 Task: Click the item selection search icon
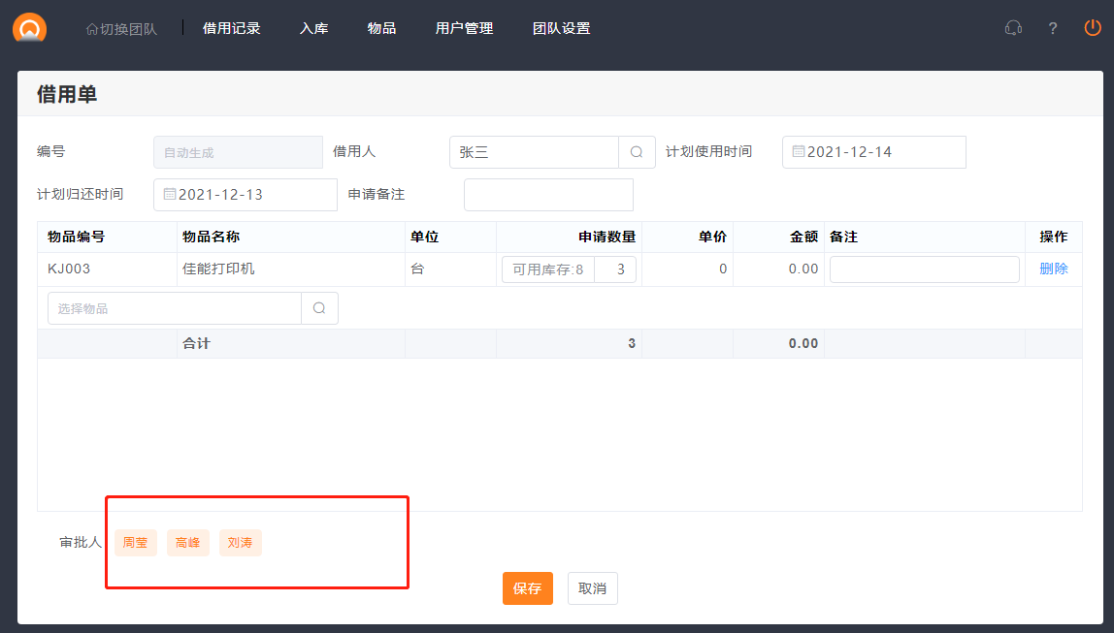click(319, 308)
